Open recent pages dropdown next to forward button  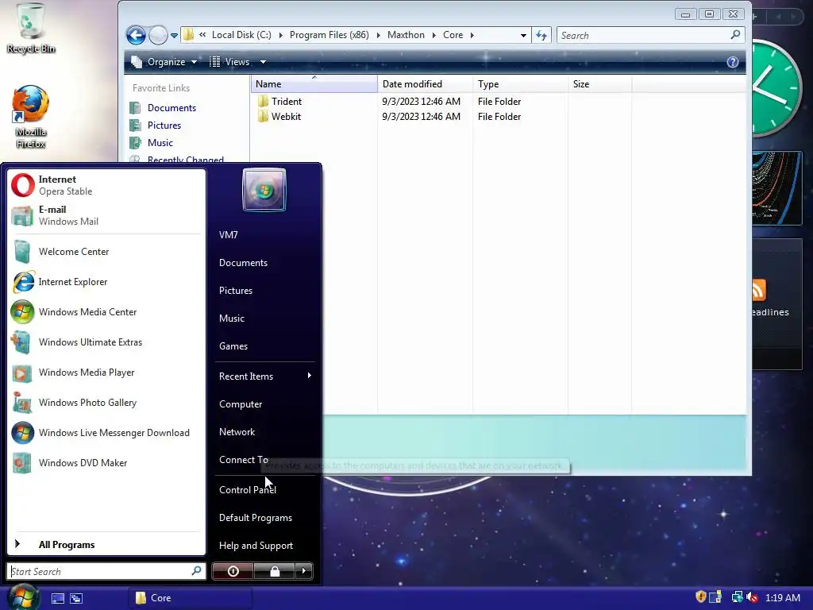[174, 35]
